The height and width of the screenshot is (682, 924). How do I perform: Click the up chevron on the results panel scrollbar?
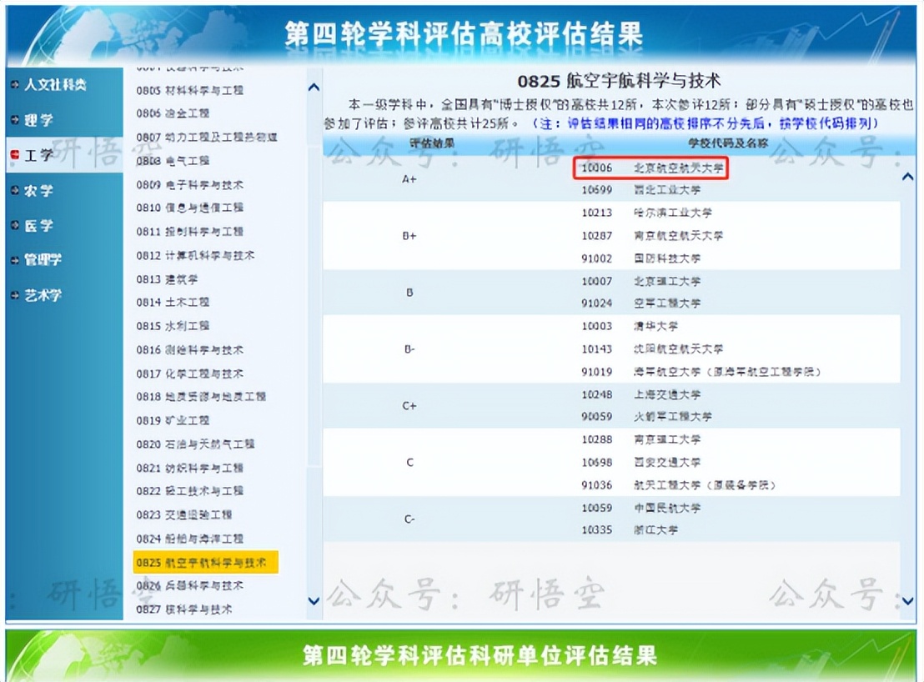tap(906, 175)
